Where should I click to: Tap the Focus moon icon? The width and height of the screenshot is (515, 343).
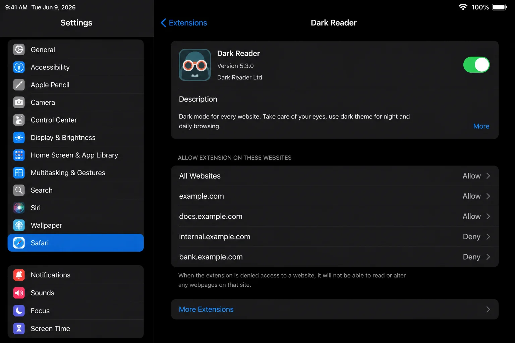[x=19, y=311]
